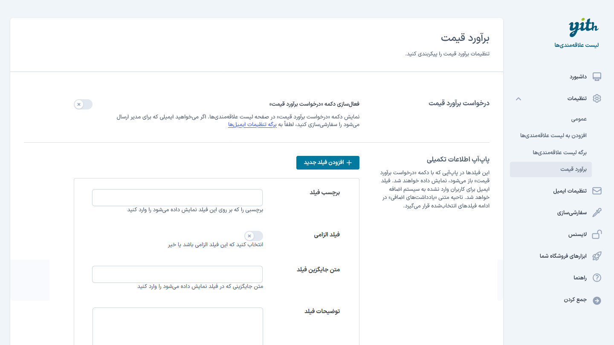The image size is (614, 345).
Task: Open افزودن به لیست علاقه‌مندی‌ها settings
Action: pyautogui.click(x=553, y=135)
